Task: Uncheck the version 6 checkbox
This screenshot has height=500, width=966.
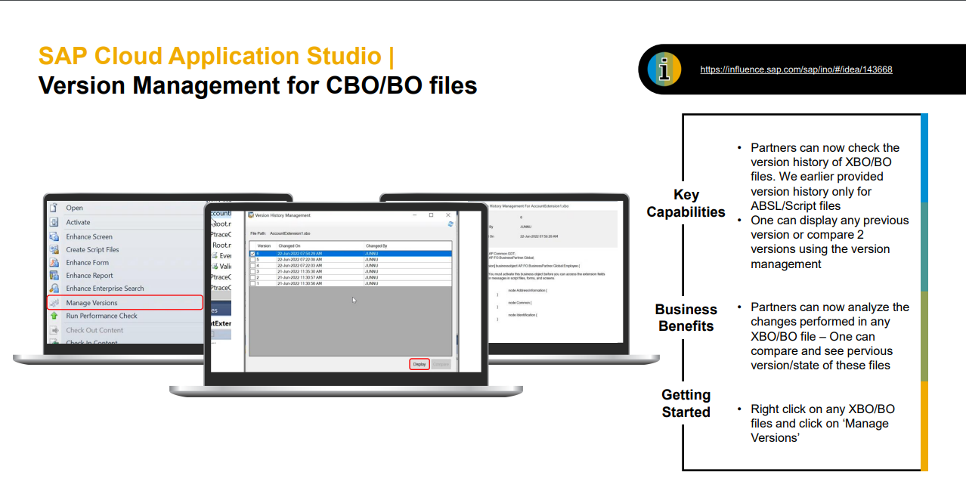Action: coord(252,254)
